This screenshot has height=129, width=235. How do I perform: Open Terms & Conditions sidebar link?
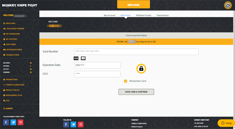[x=15, y=85]
